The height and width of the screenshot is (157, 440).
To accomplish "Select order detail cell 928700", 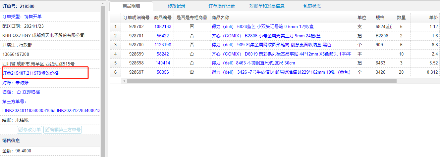I will pyautogui.click(x=136, y=45).
